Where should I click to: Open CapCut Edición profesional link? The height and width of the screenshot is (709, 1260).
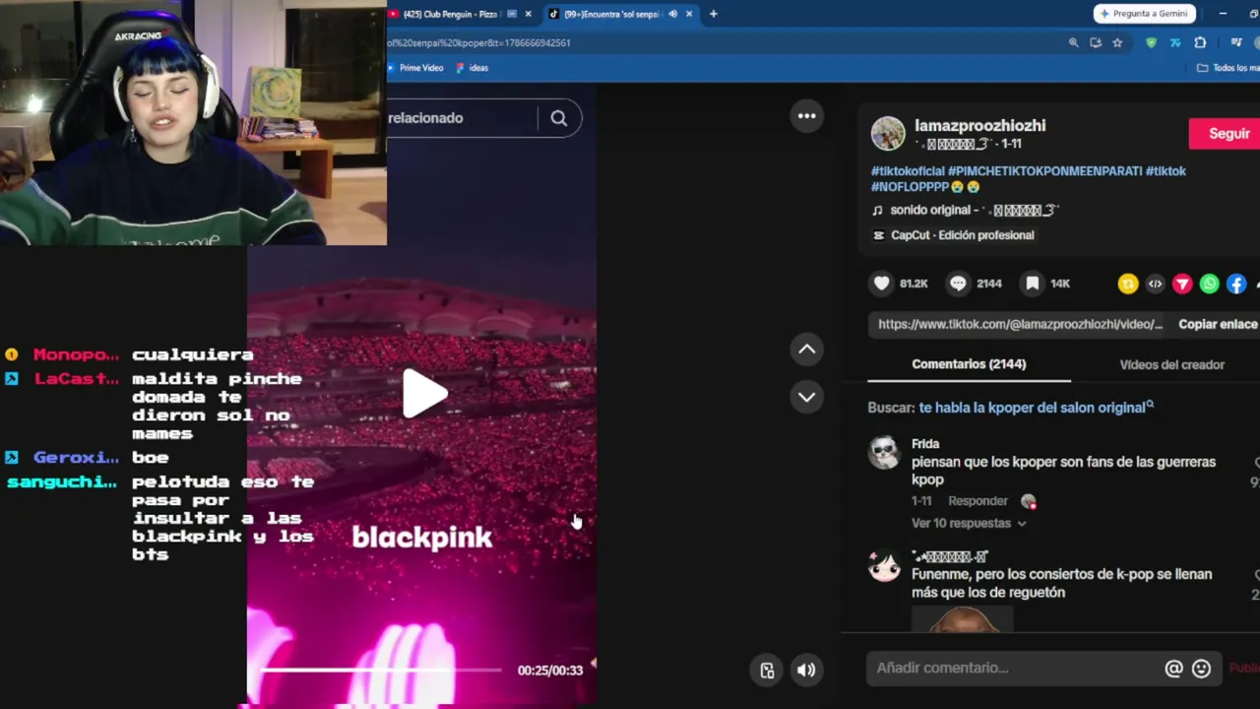point(953,235)
